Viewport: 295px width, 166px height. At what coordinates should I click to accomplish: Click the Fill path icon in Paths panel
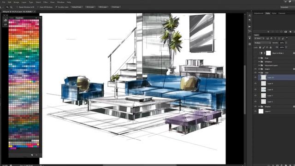pyautogui.click(x=268, y=32)
